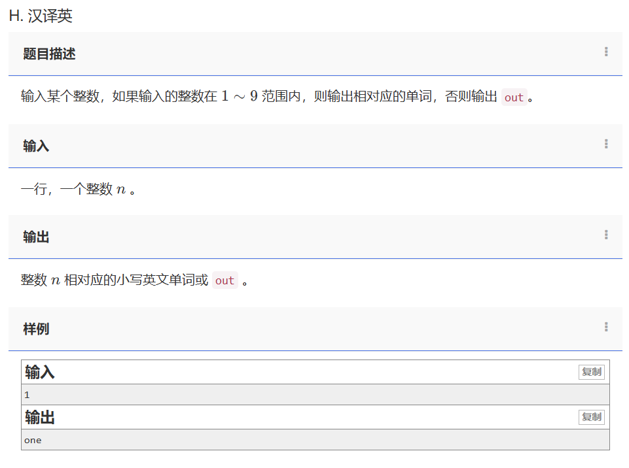Open the three-dot menu in 题目描述 header
The image size is (629, 468).
click(606, 52)
